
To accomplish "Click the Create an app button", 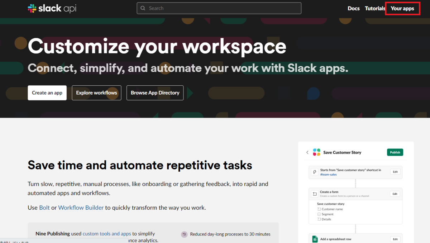I will coord(47,93).
